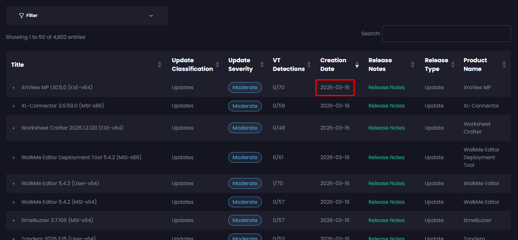The width and height of the screenshot is (518, 240).
Task: Expand the Worksheet Crafter row details
Action: (14, 128)
